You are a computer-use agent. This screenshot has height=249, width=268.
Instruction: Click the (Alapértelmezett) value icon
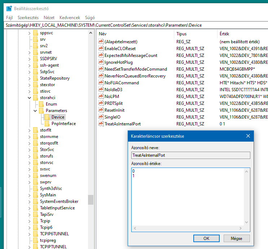(x=101, y=42)
